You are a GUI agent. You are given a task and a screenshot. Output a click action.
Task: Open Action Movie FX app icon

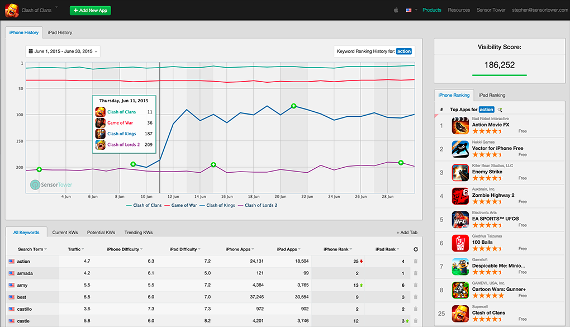(x=460, y=126)
